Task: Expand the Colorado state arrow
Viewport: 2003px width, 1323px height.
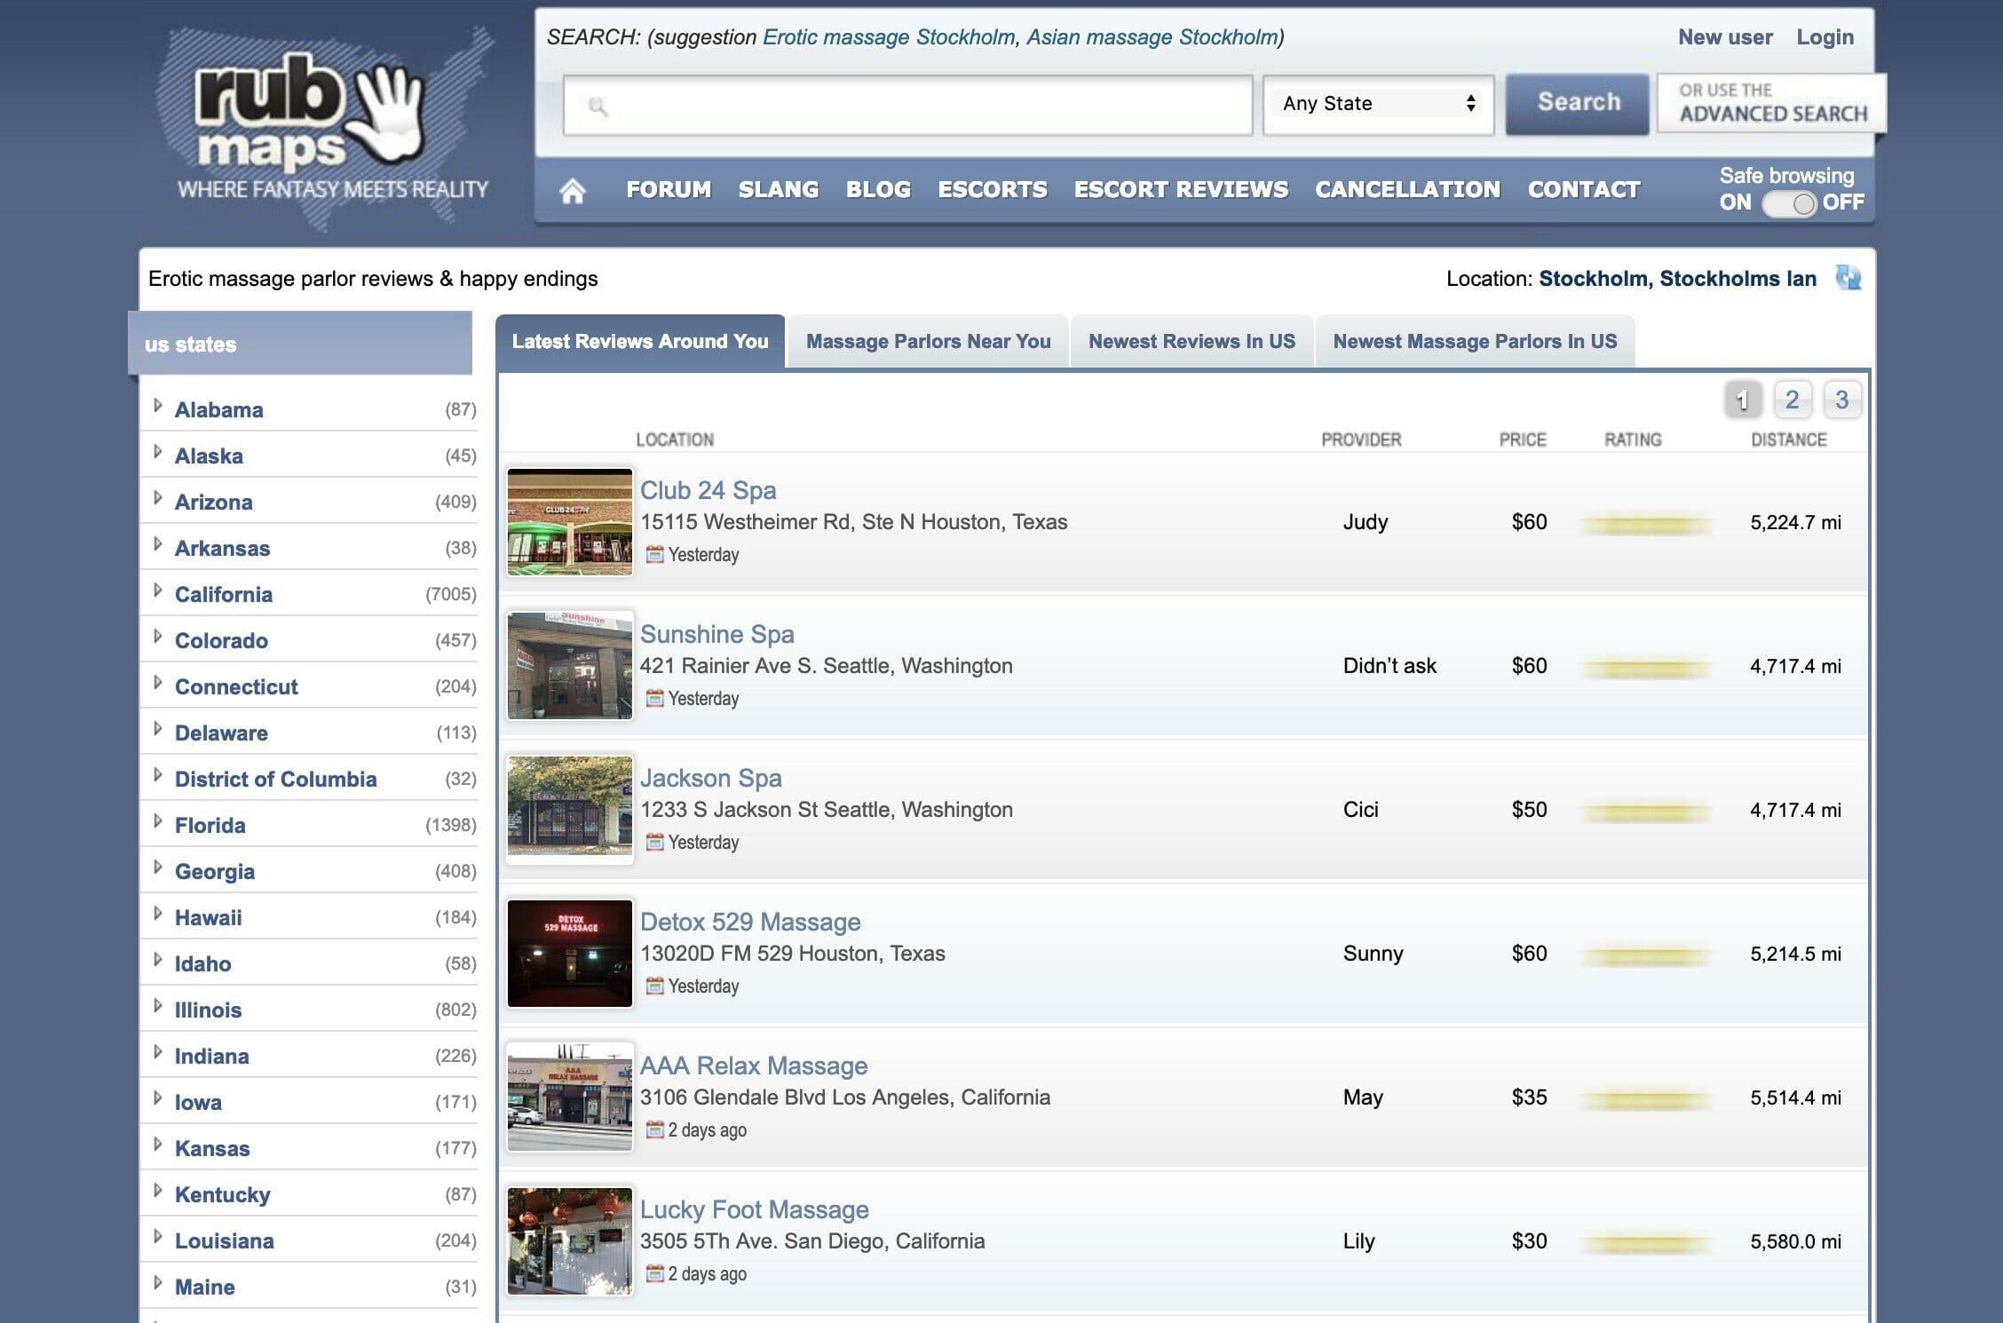Action: (157, 637)
